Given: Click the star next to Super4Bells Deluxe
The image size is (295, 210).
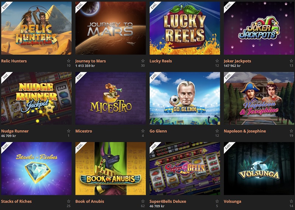Looking at the screenshot, I should coord(217,201).
